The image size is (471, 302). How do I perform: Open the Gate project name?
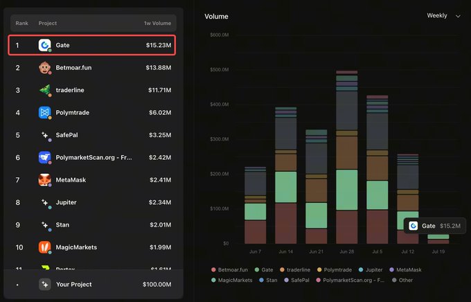point(62,45)
